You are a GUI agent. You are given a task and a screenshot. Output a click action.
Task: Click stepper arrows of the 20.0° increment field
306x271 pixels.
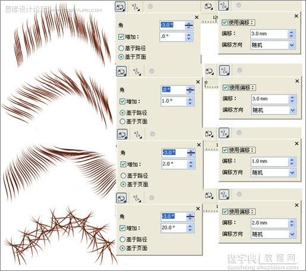pos(190,228)
